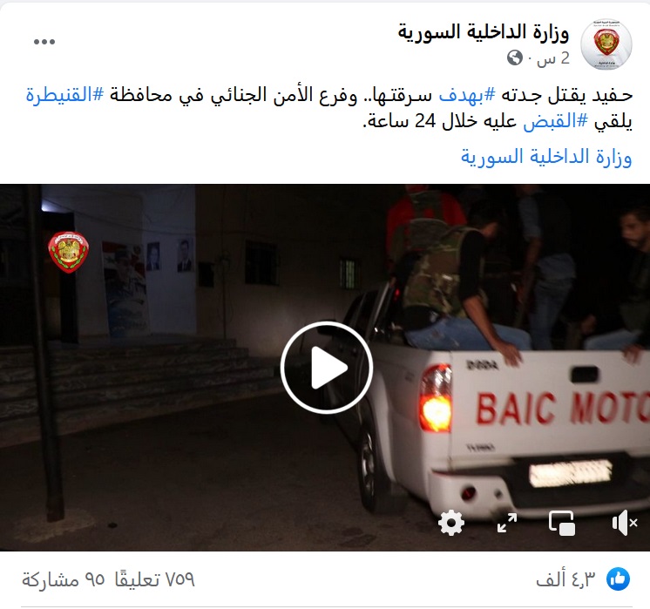This screenshot has width=650, height=609.
Task: Play the video with center play button
Action: point(327,368)
